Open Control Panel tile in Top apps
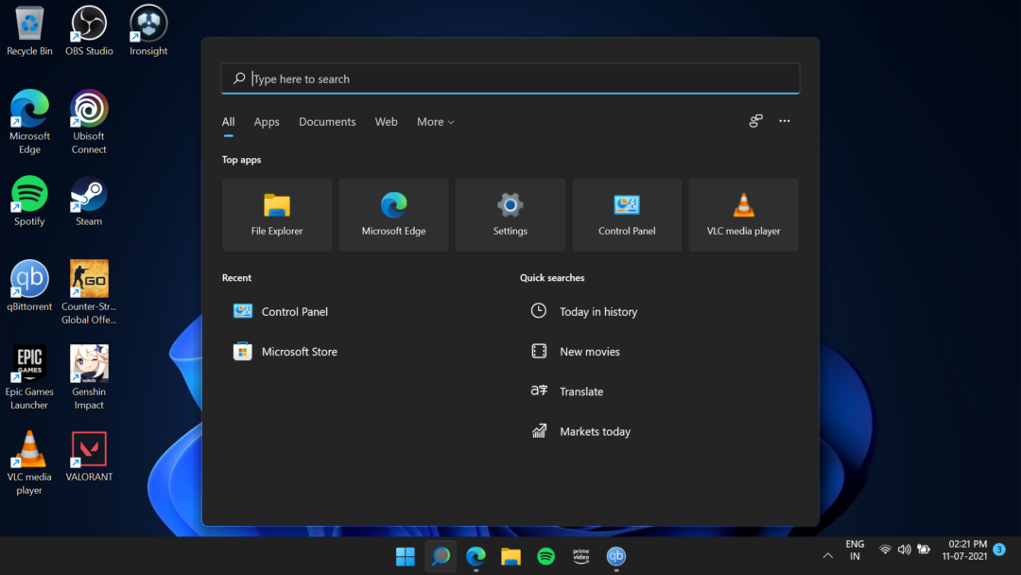This screenshot has width=1021, height=575. (x=627, y=215)
